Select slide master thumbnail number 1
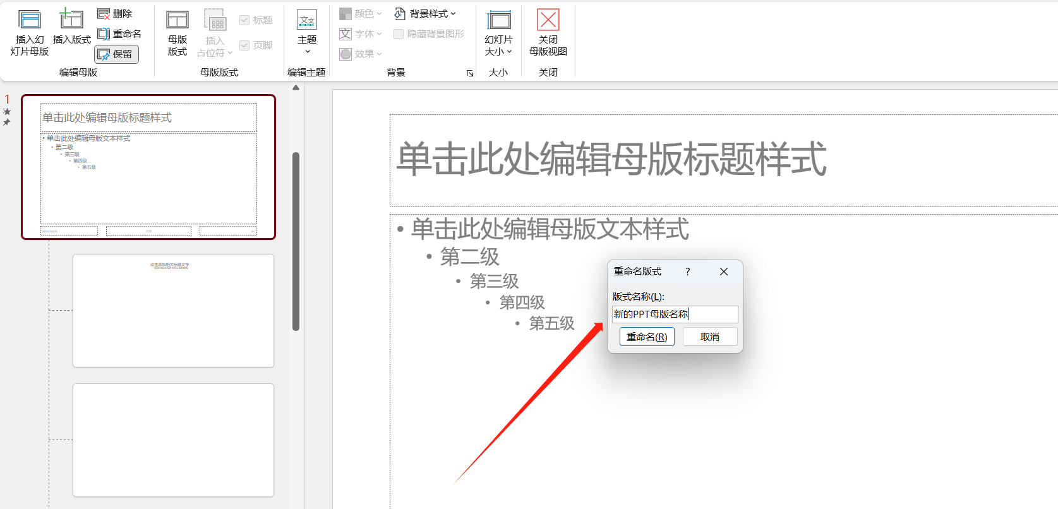This screenshot has width=1058, height=509. tap(148, 167)
